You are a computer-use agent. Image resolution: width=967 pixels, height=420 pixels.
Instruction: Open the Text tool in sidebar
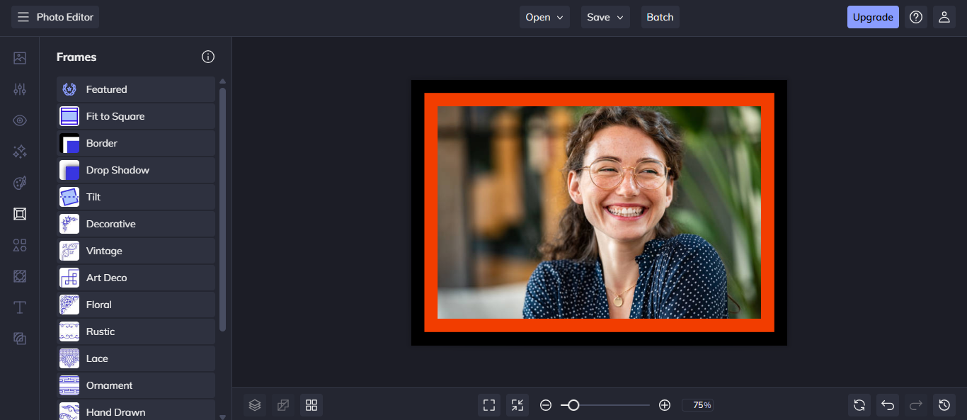(x=20, y=307)
